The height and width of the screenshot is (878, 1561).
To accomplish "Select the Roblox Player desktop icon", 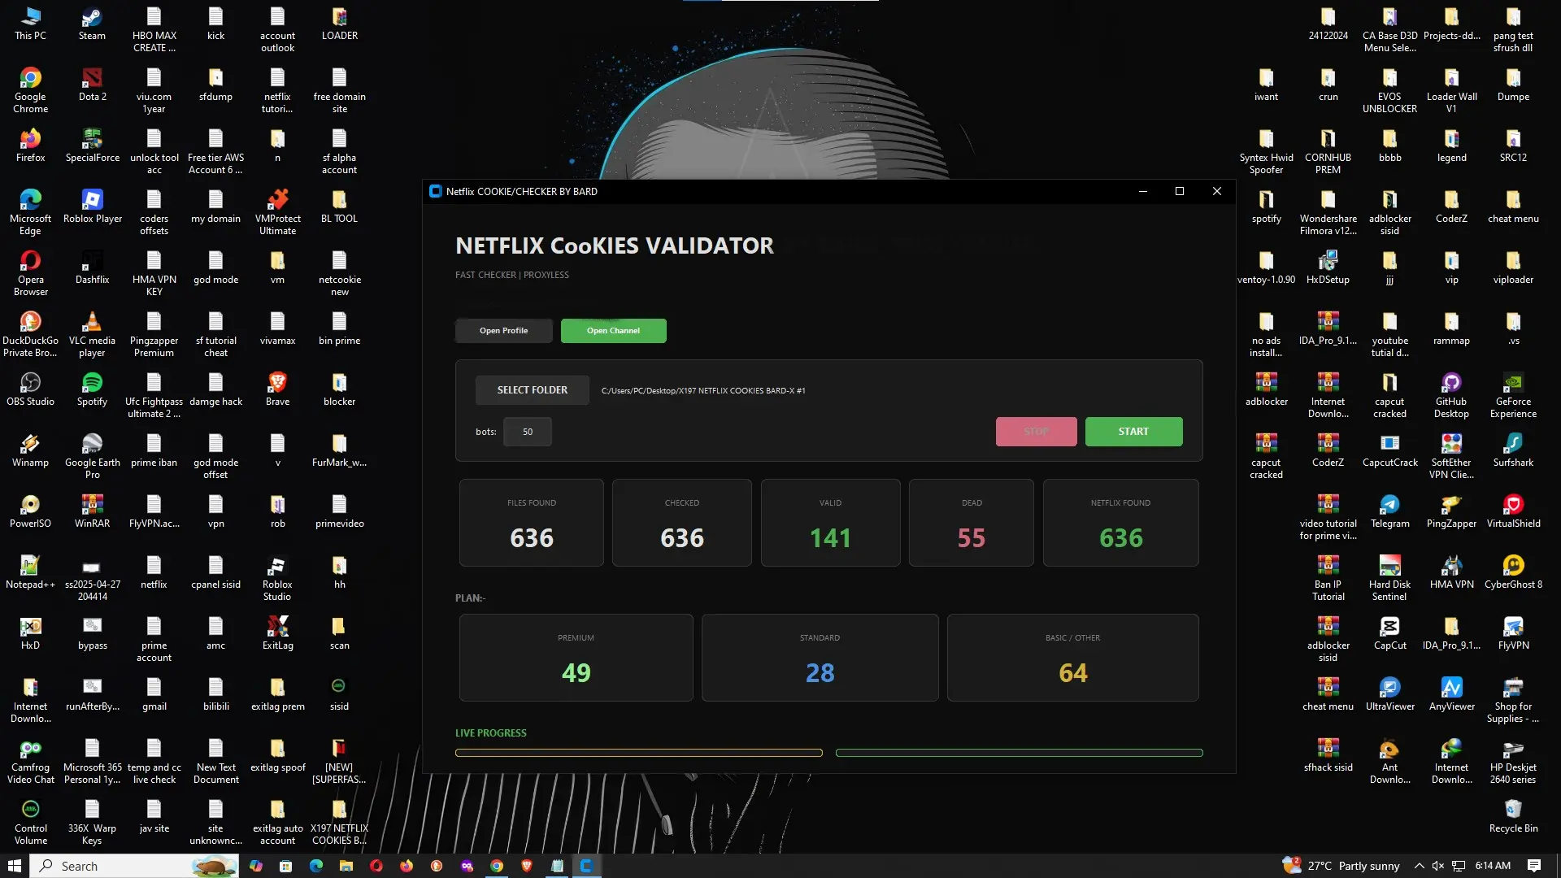I will click(x=92, y=207).
